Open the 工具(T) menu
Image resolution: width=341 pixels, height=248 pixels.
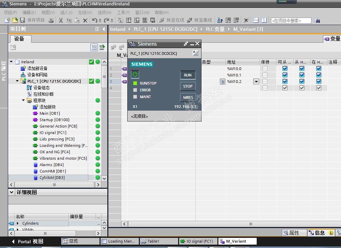[x=123, y=13]
